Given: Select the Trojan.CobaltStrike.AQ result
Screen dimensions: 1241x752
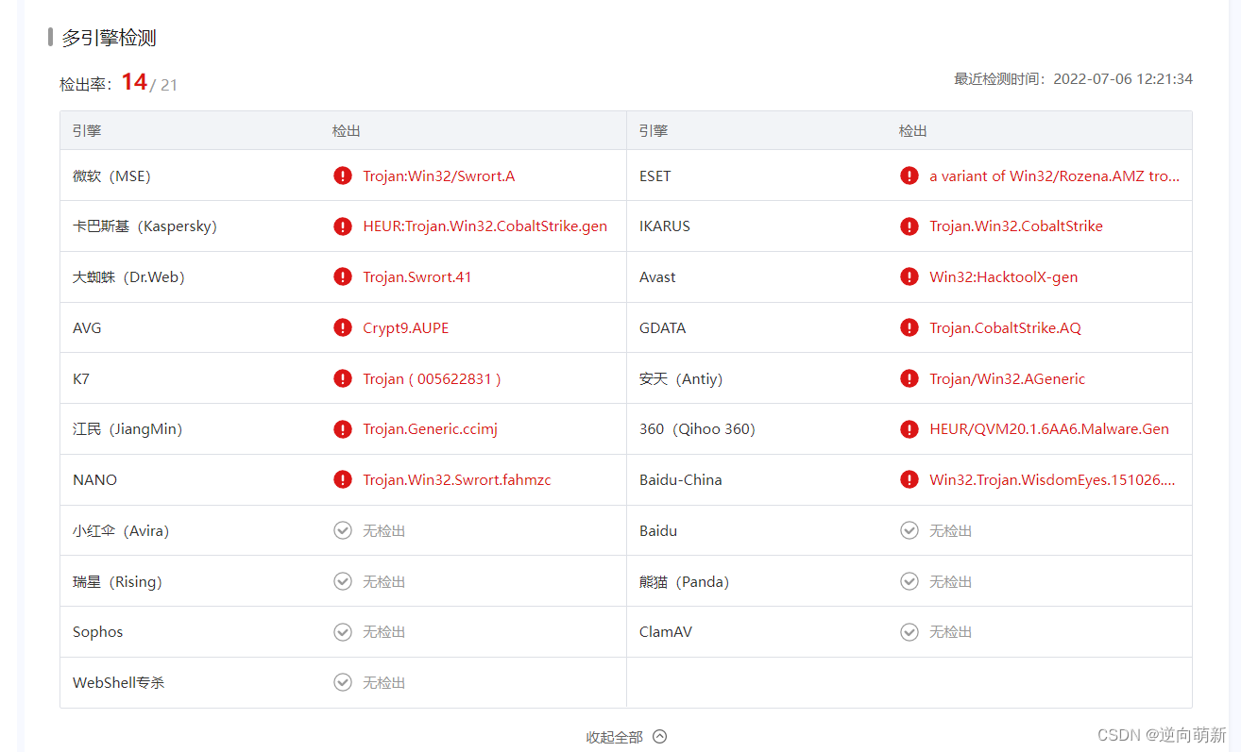Looking at the screenshot, I should [x=1006, y=328].
